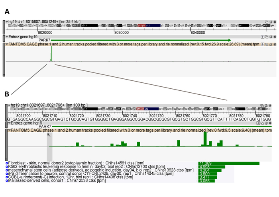Open gear settings of the 35.4 kb chr1 track
279x197 pixels.
point(271,22)
